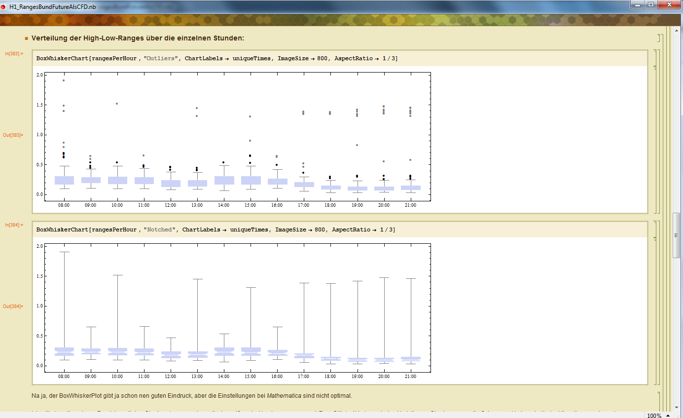Minimize the notebook window
683x418 pixels.
pyautogui.click(x=638, y=5)
